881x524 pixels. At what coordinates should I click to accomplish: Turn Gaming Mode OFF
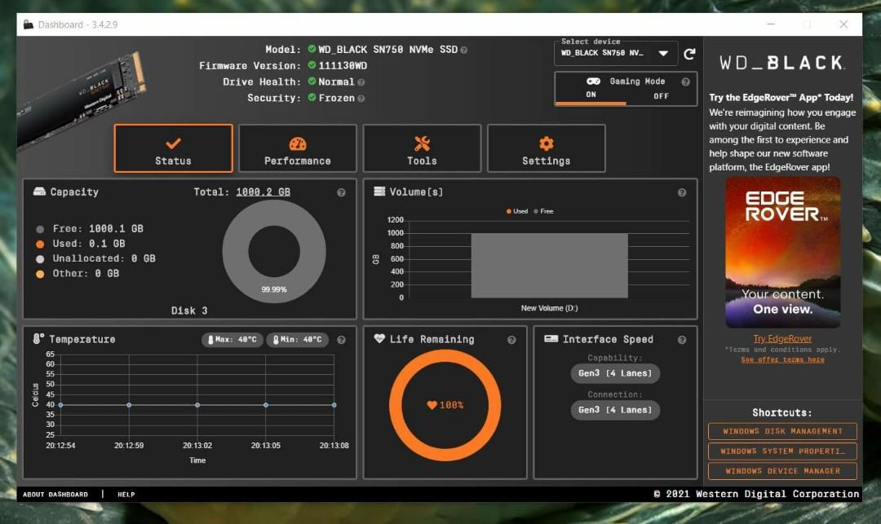point(661,96)
